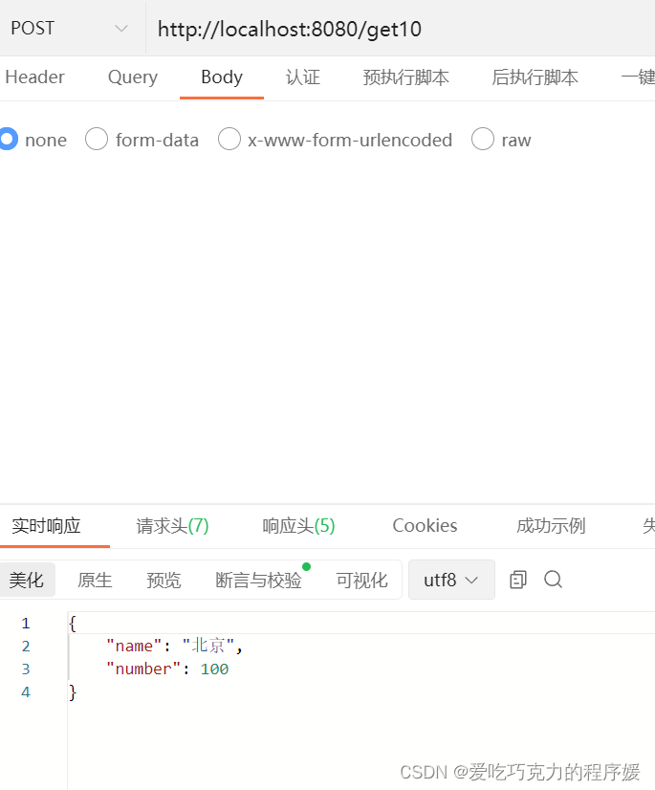Open the 请求头(7) tab

click(x=172, y=525)
